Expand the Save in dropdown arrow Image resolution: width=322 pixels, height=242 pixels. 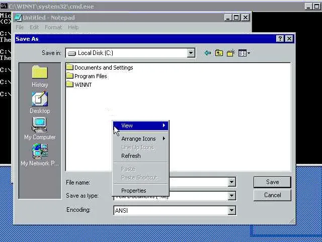tap(191, 53)
